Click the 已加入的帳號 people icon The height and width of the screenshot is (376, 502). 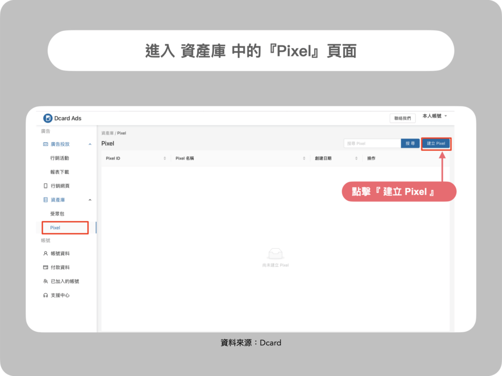(x=46, y=282)
